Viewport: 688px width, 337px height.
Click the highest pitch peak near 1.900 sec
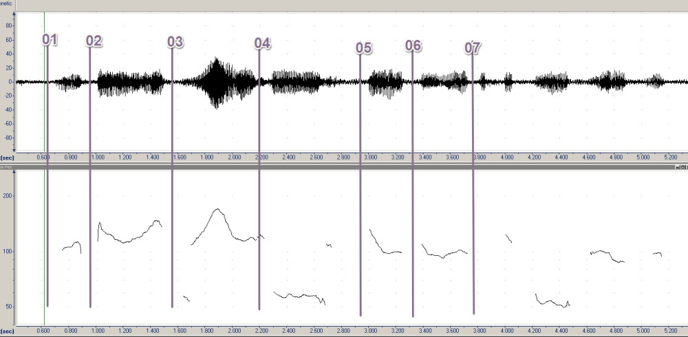[x=217, y=210]
